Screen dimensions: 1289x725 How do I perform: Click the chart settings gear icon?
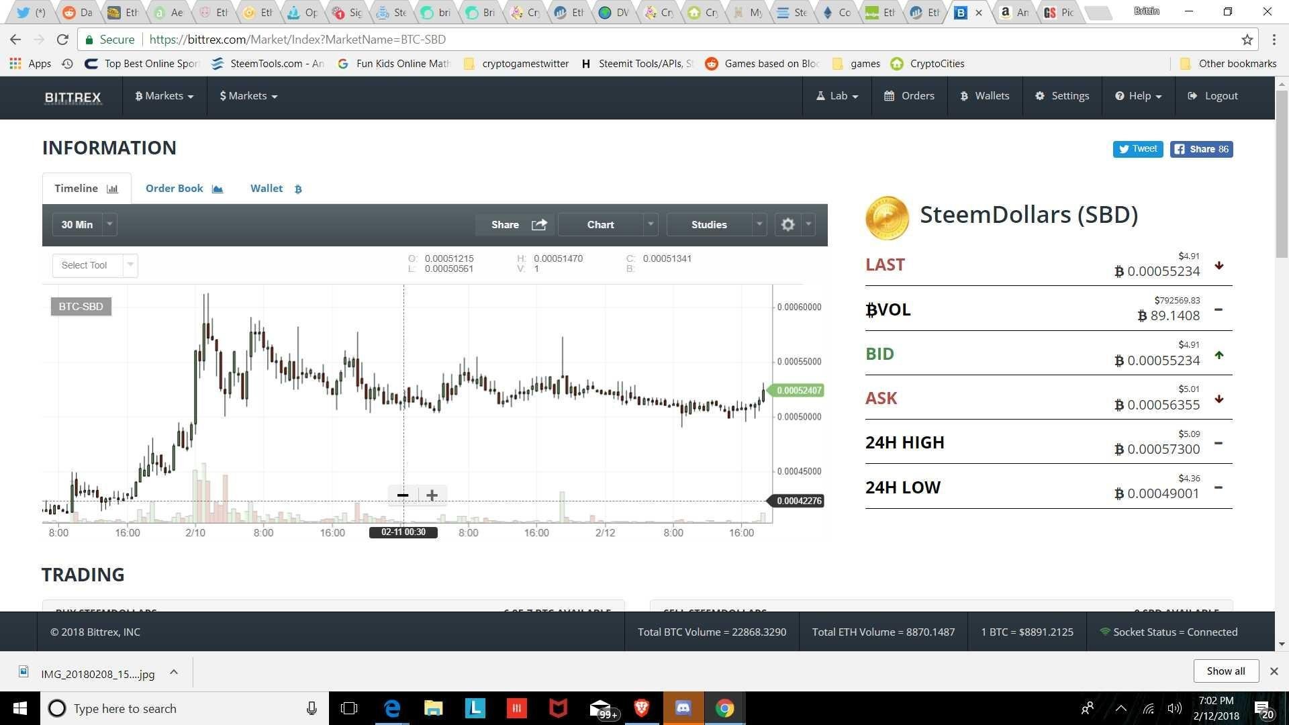coord(788,225)
